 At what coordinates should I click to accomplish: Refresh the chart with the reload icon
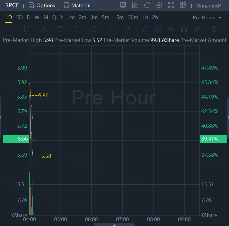click(147, 5)
